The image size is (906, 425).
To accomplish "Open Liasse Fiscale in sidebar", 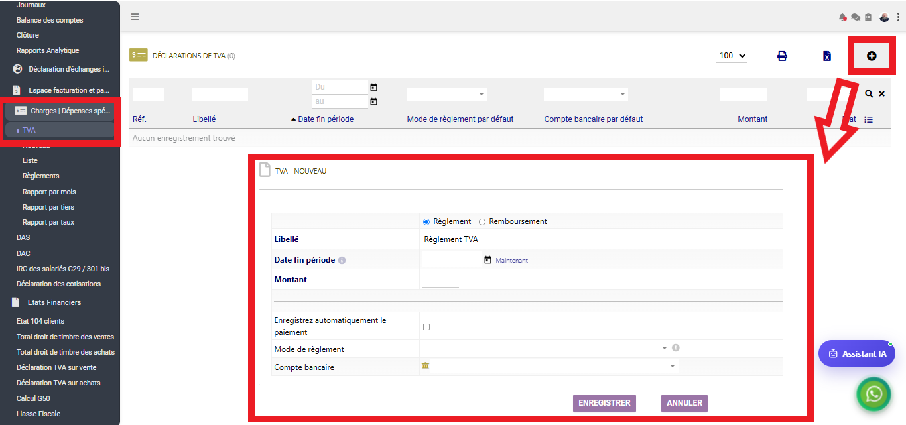I will 38,414.
